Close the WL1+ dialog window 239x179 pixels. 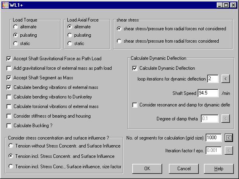(233, 5)
